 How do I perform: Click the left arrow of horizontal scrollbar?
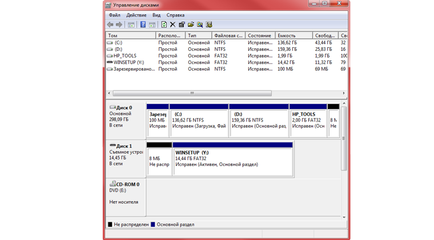109,93
